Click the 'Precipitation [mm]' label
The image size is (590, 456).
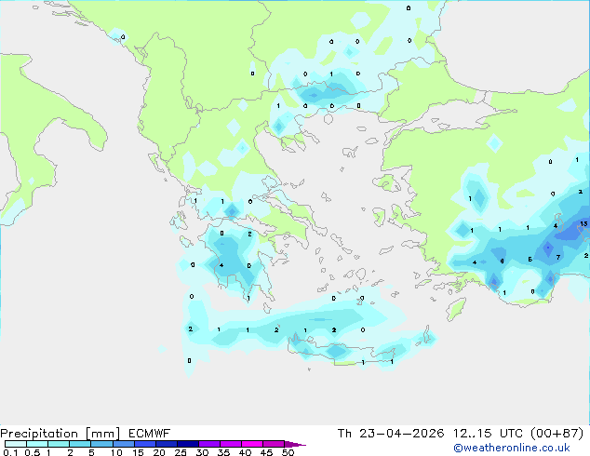(x=60, y=434)
